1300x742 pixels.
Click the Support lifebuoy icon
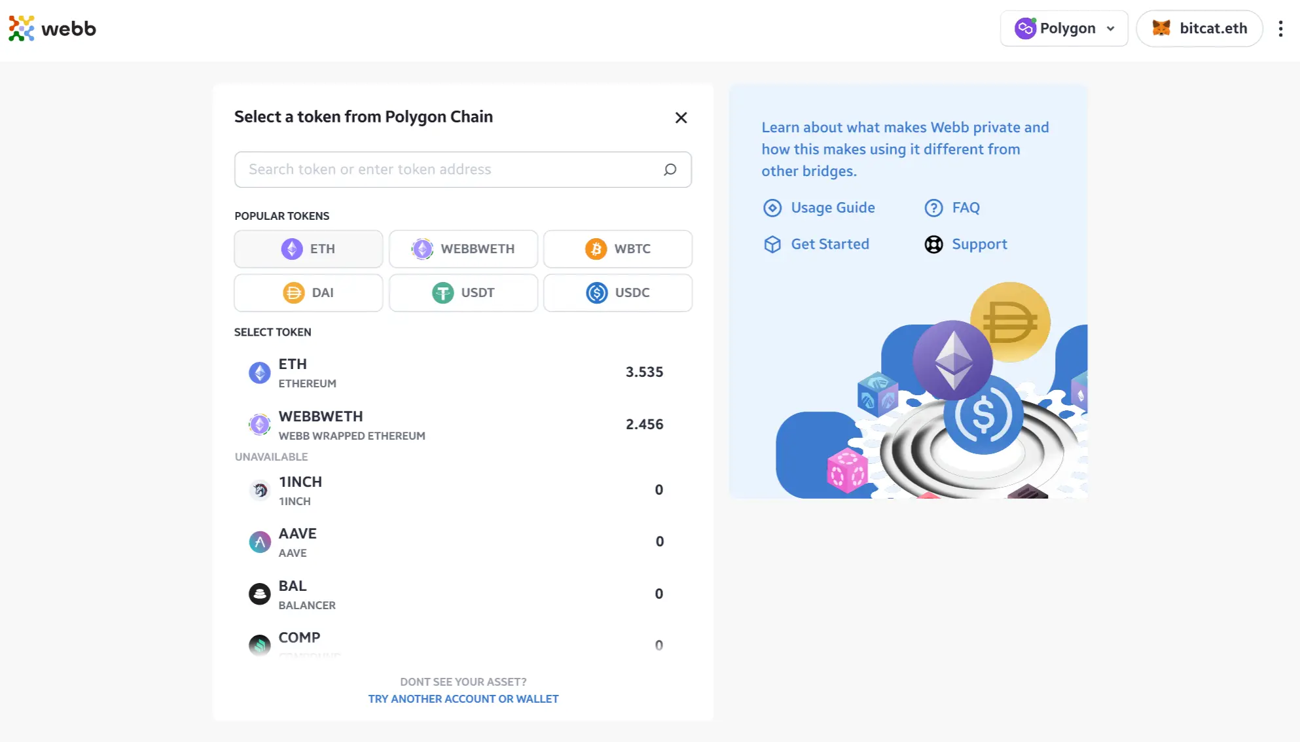coord(933,244)
